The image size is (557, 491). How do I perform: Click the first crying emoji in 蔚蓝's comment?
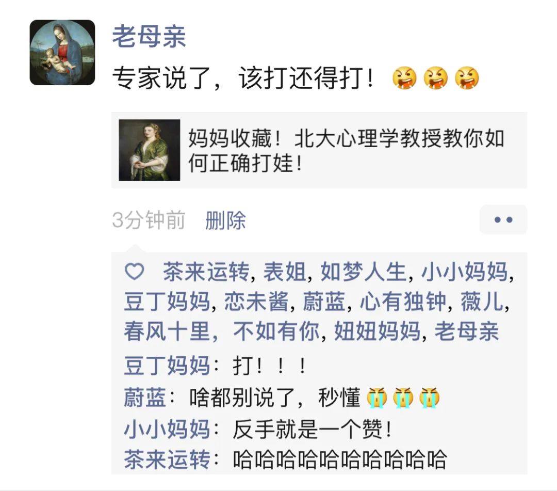377,397
